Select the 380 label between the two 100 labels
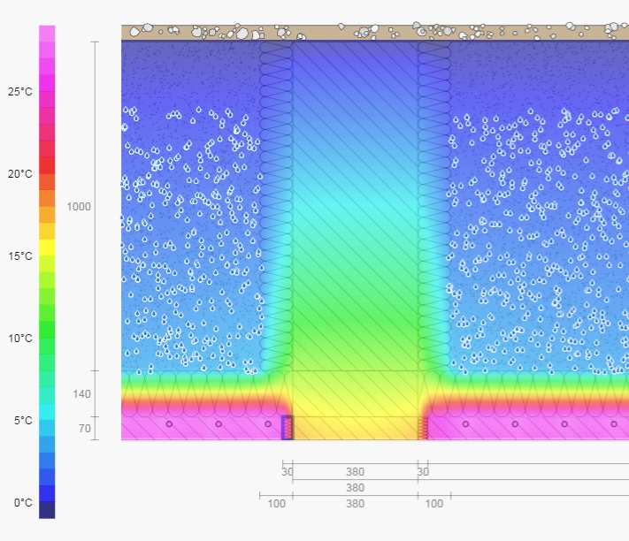The width and height of the screenshot is (629, 541). 355,504
